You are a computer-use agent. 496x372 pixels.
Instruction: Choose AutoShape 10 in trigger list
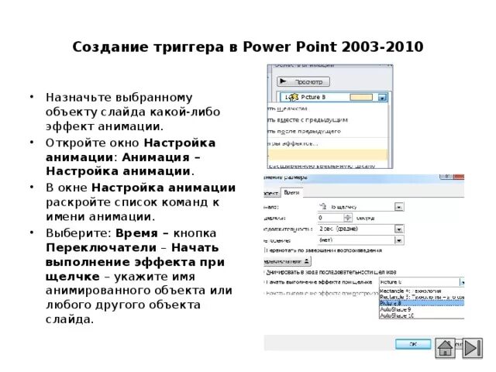point(422,315)
